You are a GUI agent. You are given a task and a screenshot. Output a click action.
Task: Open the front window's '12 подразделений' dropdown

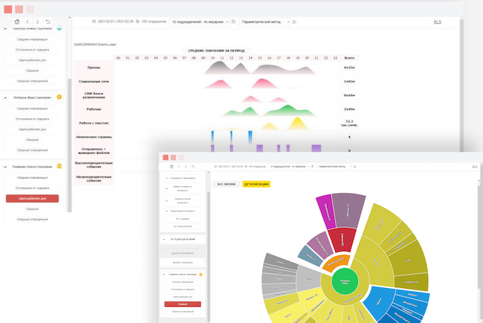[x=288, y=166]
